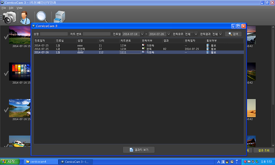
Task: Click the main window vertical scrollbar
Action: tap(273, 67)
